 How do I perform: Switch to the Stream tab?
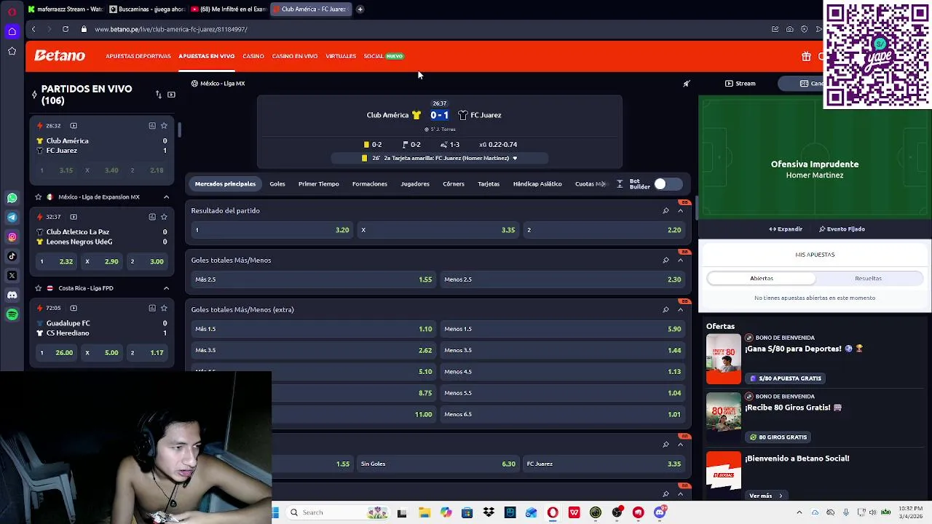click(741, 84)
